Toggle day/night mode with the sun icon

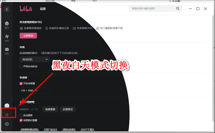point(7,115)
